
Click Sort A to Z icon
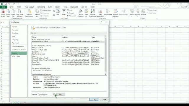pos(54,11)
